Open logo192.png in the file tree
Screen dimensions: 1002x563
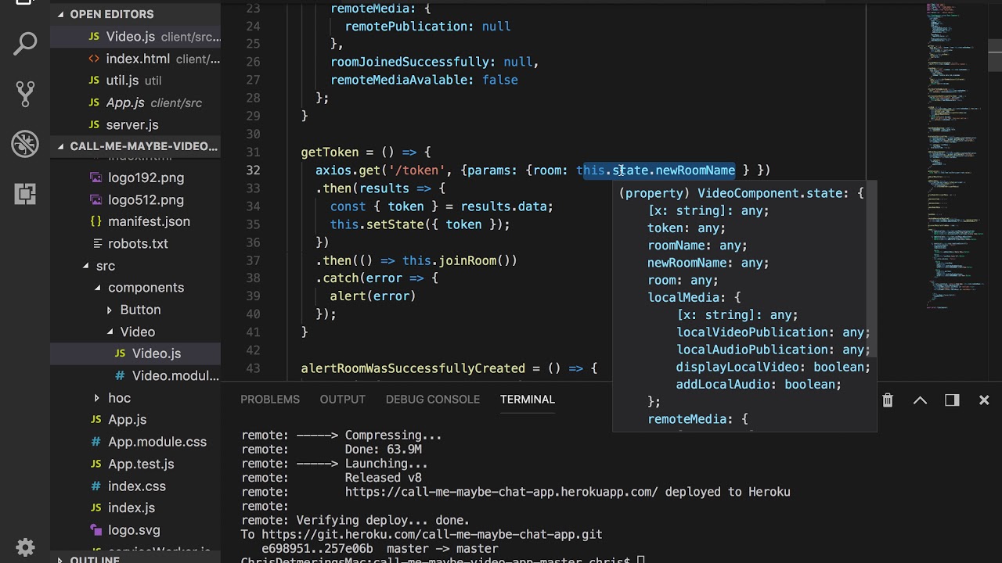click(x=146, y=178)
